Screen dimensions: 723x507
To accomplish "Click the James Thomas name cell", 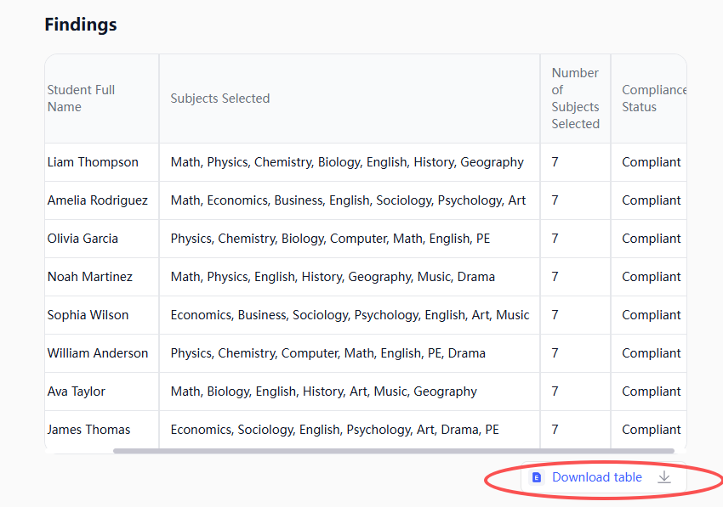I will (88, 430).
